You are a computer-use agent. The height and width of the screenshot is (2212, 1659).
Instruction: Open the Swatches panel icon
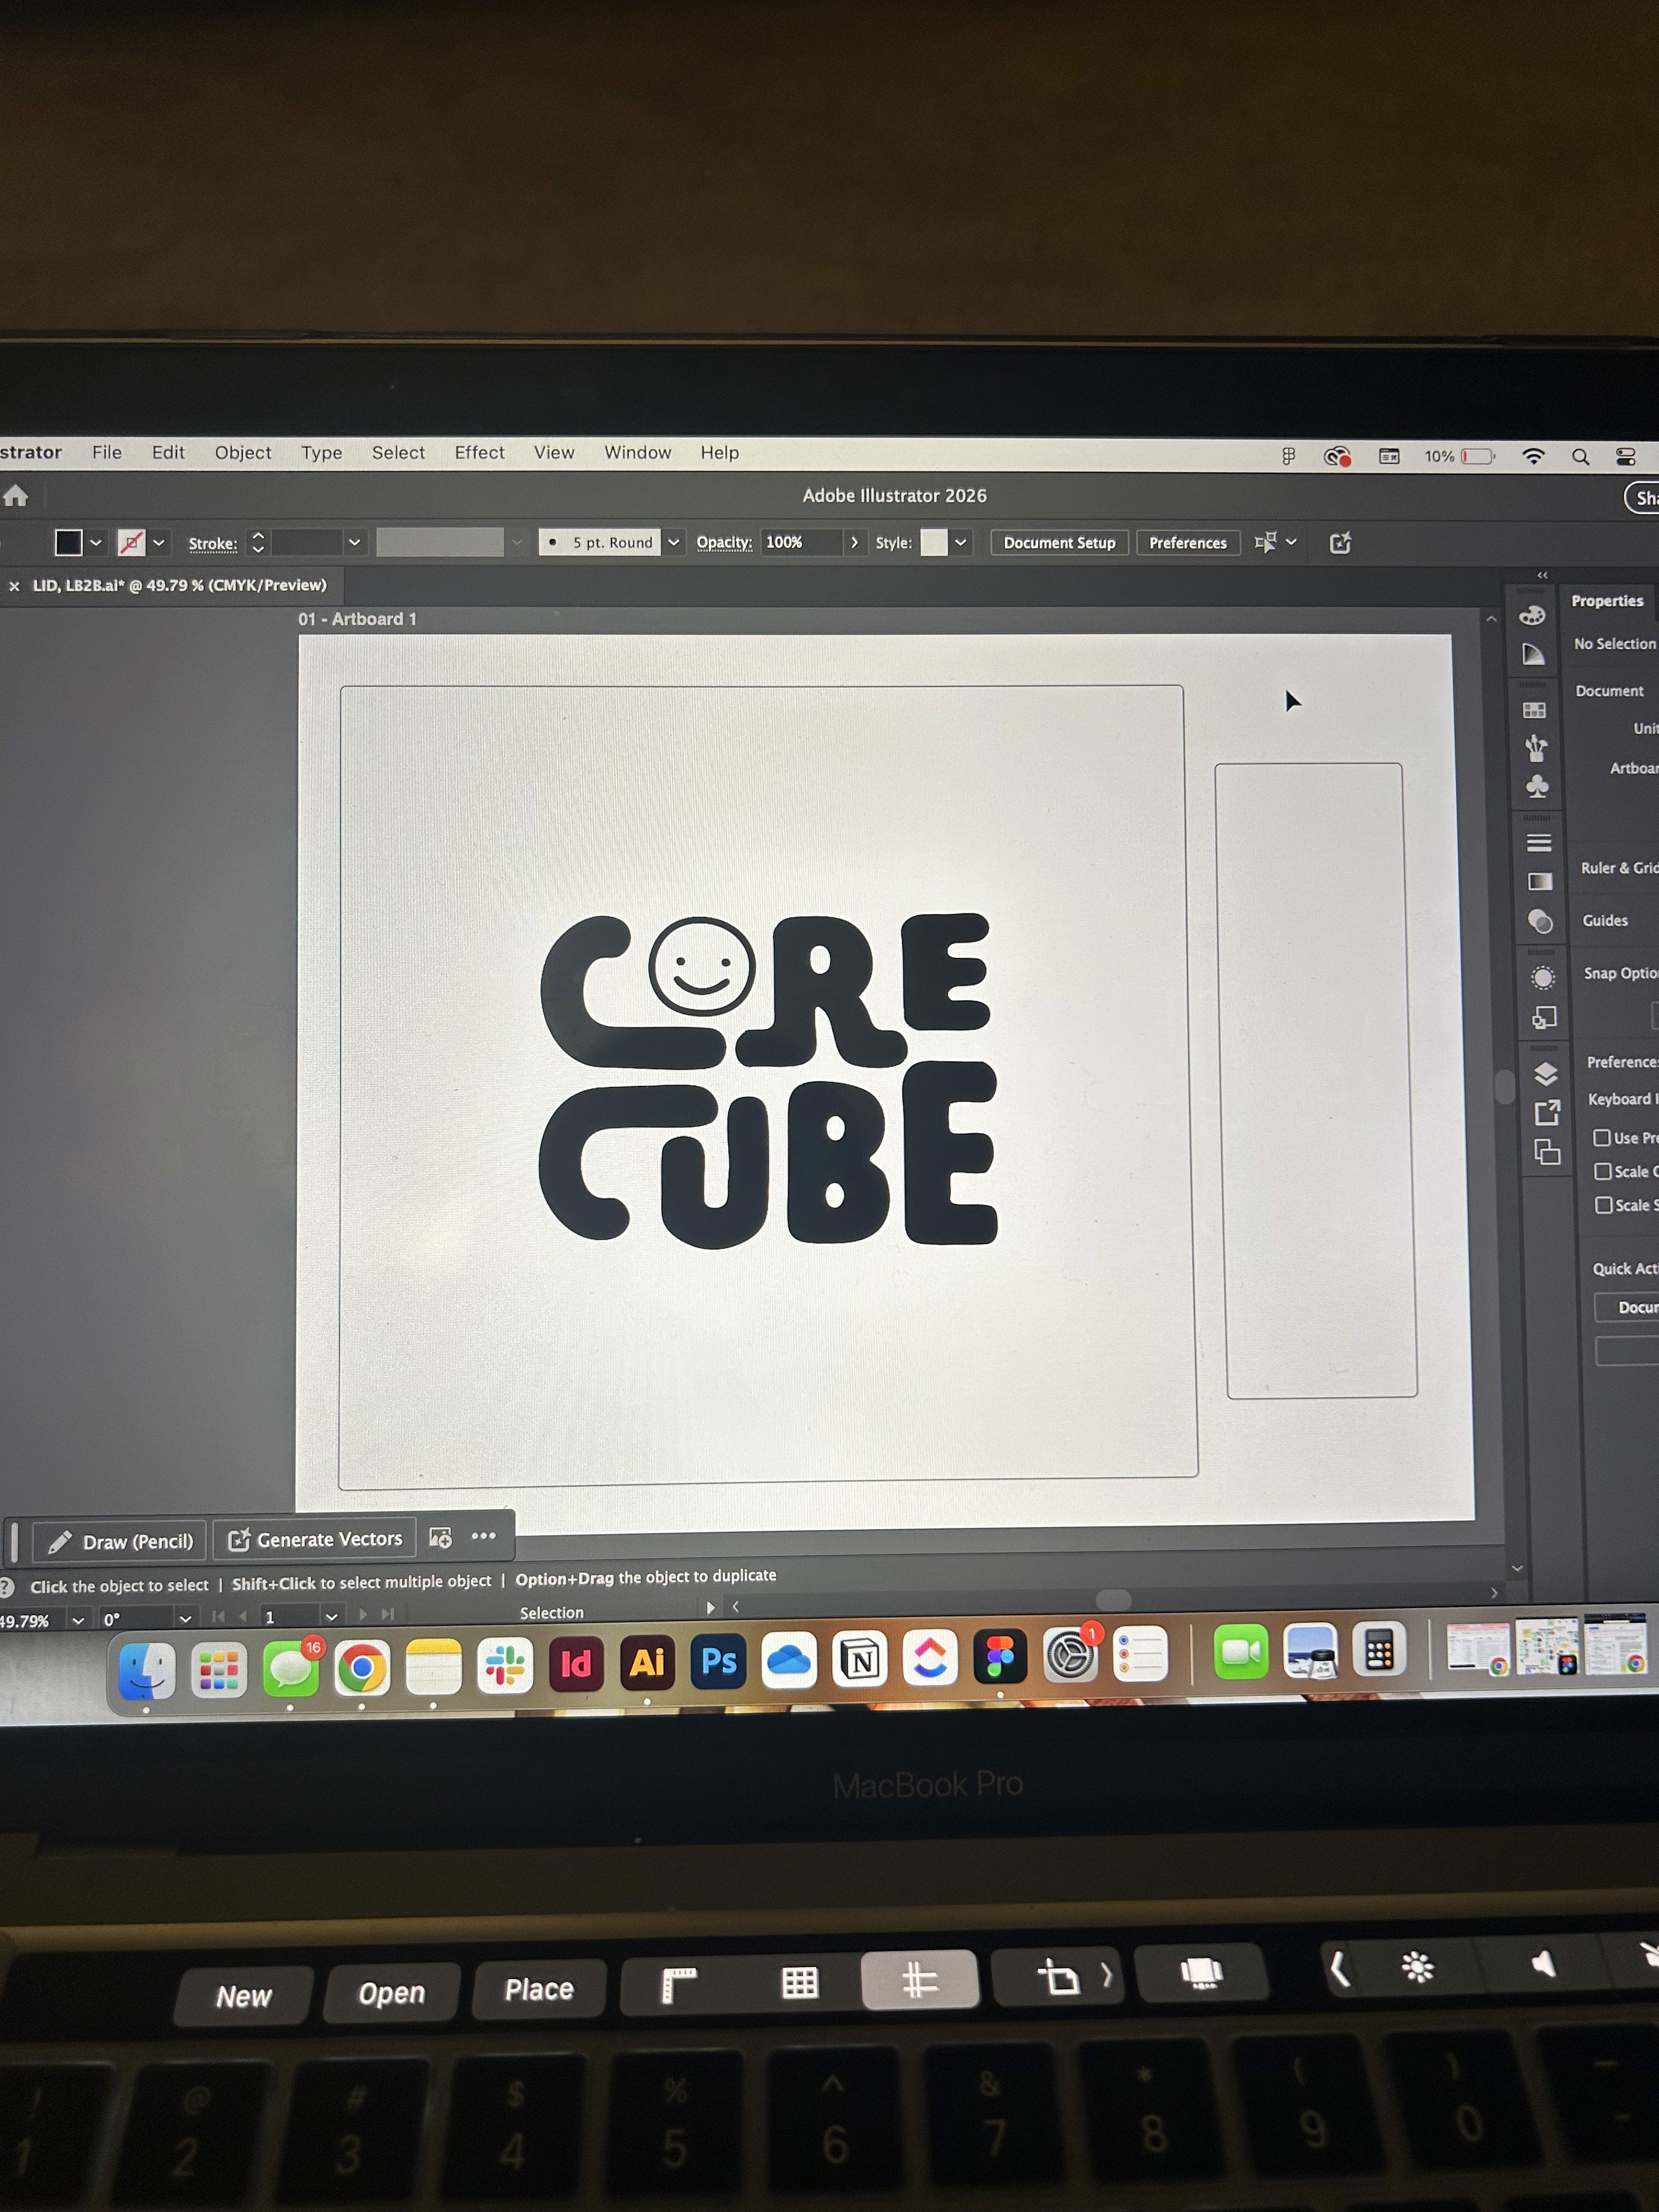[1534, 710]
